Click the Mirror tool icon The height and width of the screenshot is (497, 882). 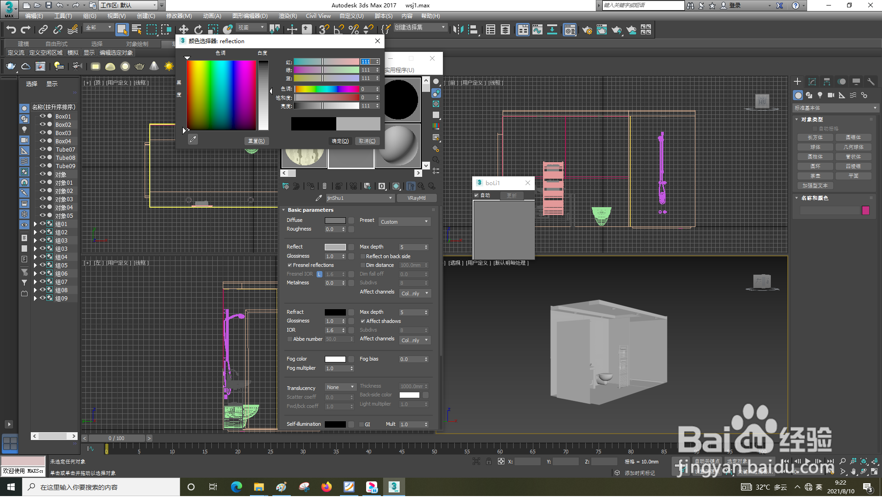click(458, 30)
